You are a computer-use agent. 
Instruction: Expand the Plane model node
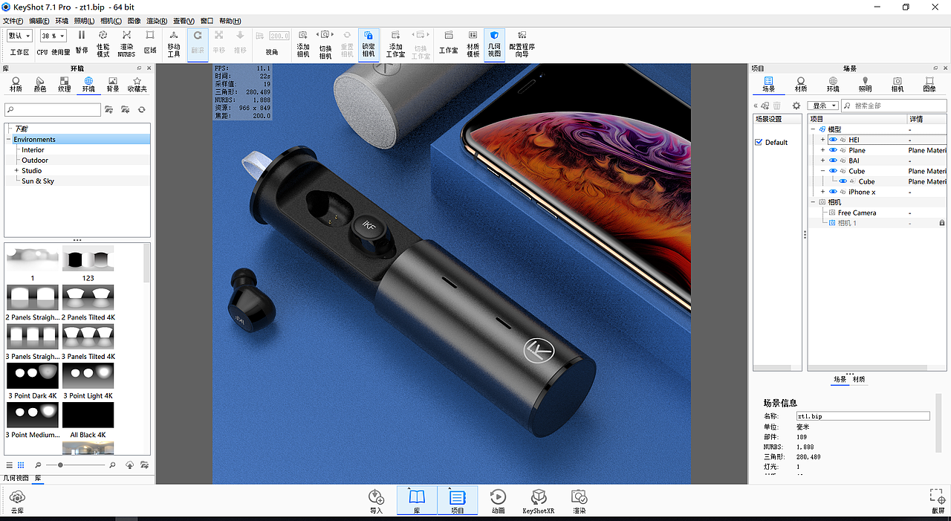coord(822,150)
